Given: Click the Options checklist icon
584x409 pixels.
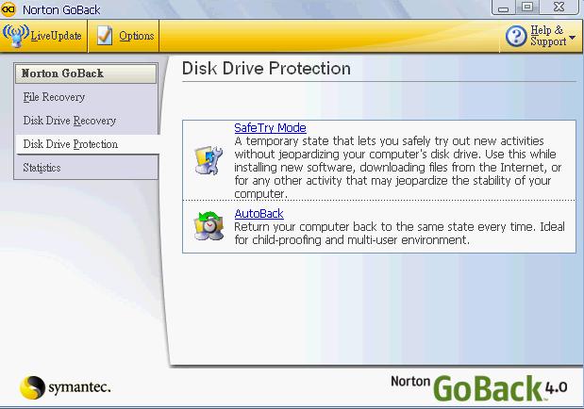Looking at the screenshot, I should pyautogui.click(x=105, y=36).
